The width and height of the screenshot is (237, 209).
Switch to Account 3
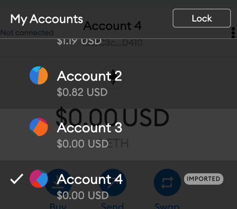[x=89, y=128]
